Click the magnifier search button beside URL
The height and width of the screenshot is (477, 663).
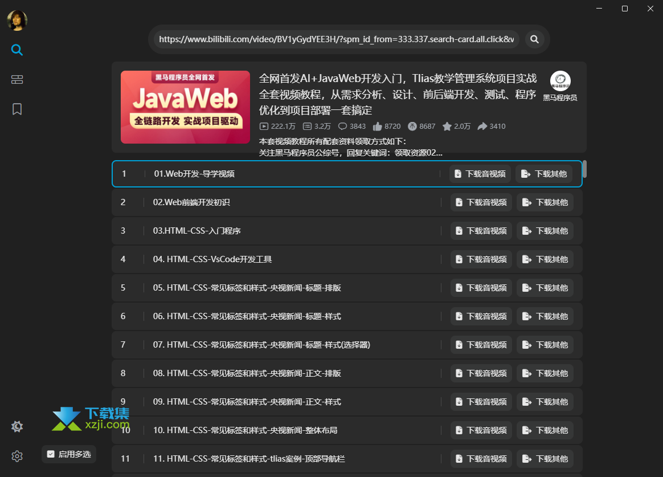pos(534,39)
